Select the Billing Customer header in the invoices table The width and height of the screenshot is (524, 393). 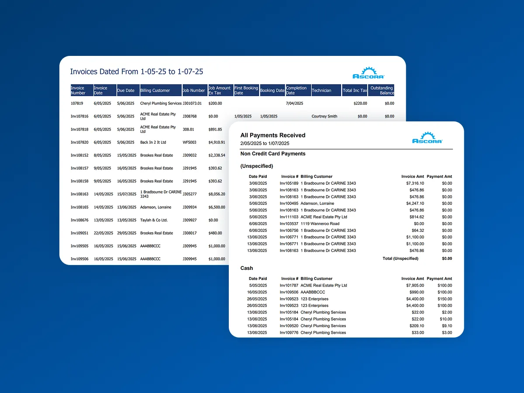click(x=161, y=90)
